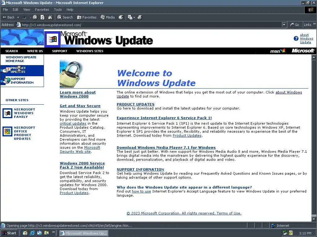Click the Windows flag logo in banner
The image size is (317, 237).
point(52,39)
